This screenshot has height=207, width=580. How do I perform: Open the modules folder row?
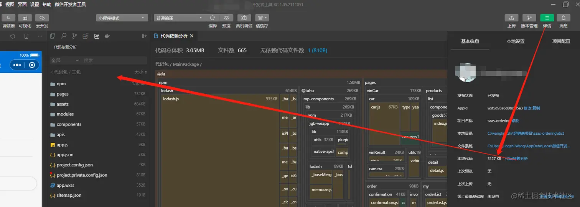tap(98, 114)
